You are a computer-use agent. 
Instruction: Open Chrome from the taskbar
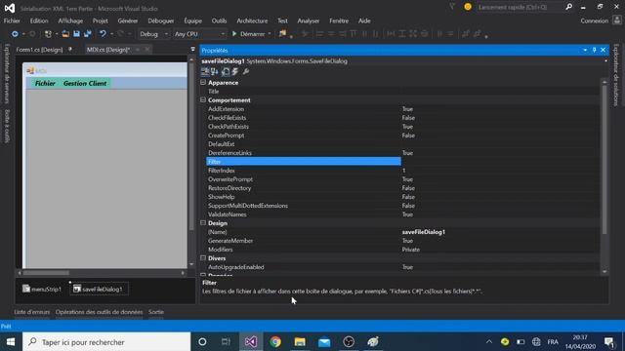275,342
